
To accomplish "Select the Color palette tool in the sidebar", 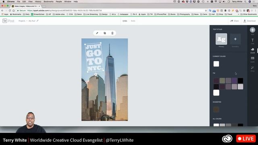I will (x=252, y=50).
